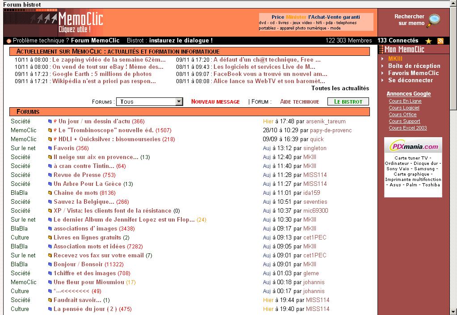The width and height of the screenshot is (457, 315).
Task: Click username papy-de-provenc
Action: coord(331,130)
